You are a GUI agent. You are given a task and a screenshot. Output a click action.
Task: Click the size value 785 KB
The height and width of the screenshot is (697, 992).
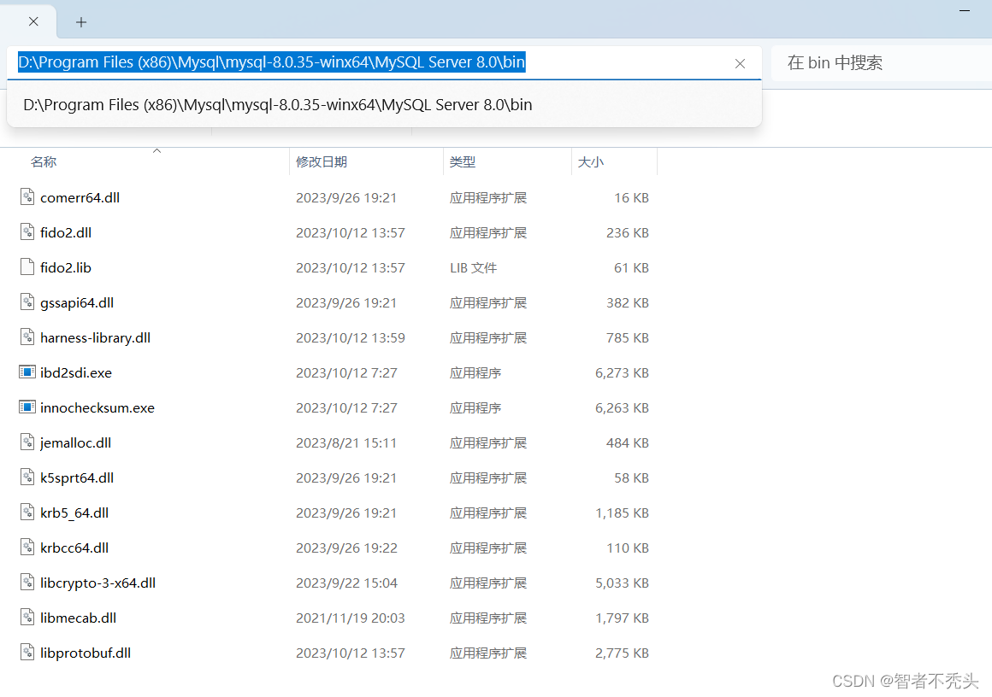[628, 338]
